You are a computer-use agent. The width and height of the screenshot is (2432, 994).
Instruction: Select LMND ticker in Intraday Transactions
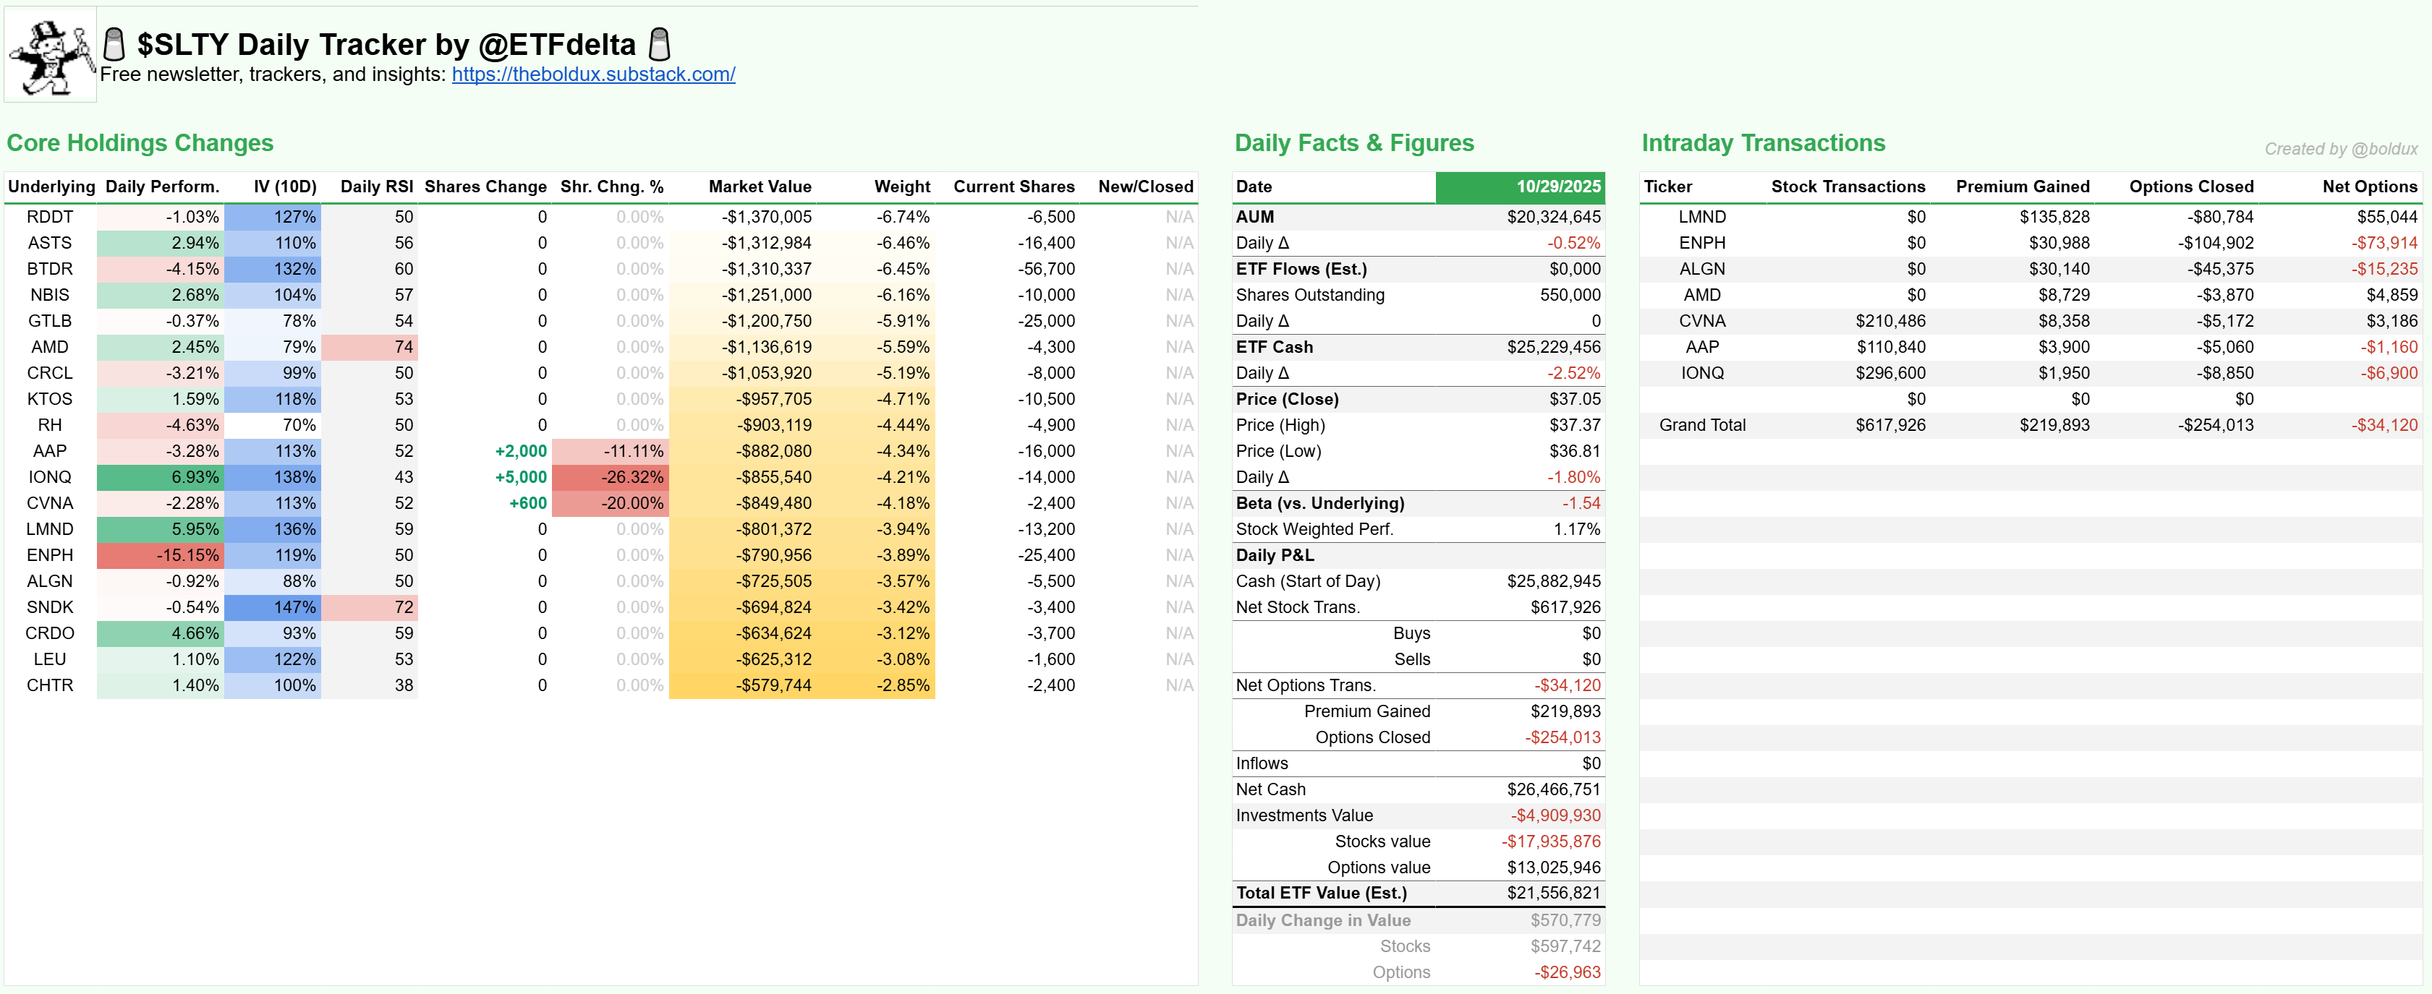pyautogui.click(x=1701, y=217)
